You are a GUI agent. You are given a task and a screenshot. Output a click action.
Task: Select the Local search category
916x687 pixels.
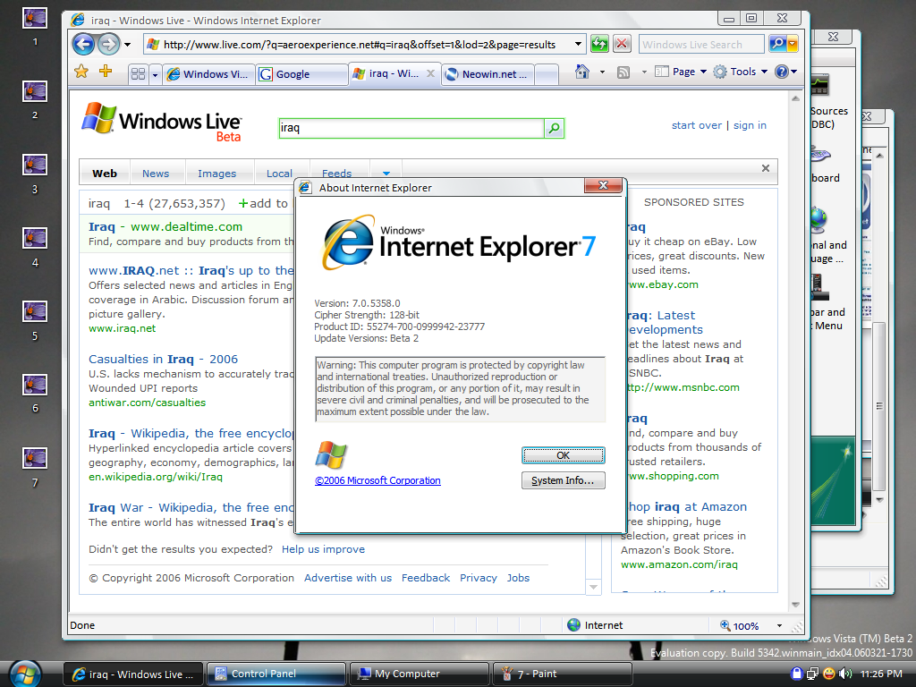coord(279,174)
